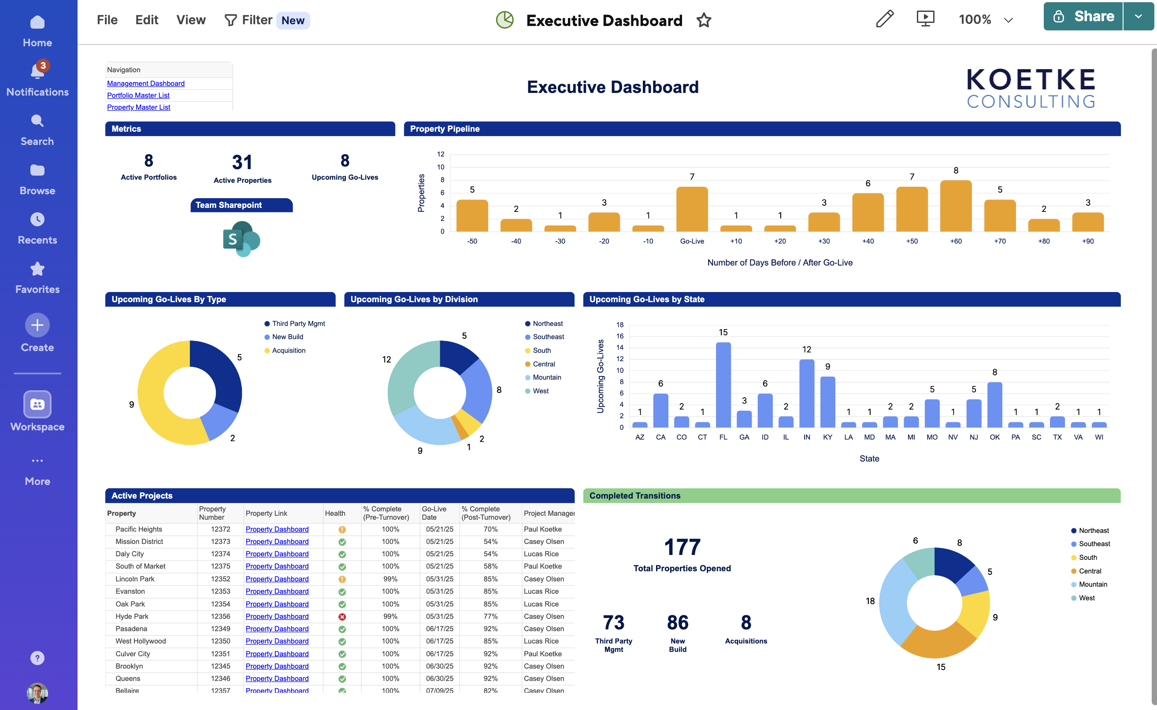1157x710 pixels.
Task: Click the pencil edit icon
Action: point(885,19)
